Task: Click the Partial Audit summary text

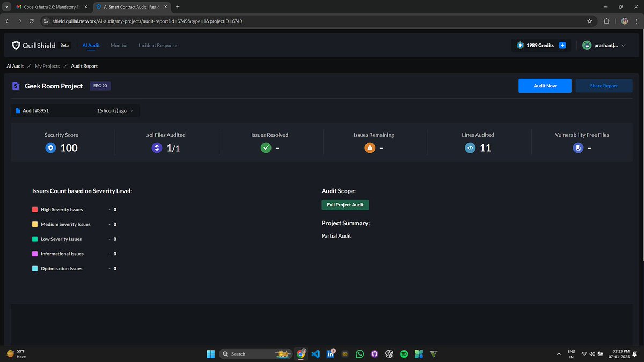Action: click(x=336, y=235)
